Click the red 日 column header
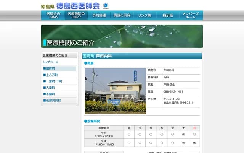Screen dimensions: 244x153 click(194, 128)
